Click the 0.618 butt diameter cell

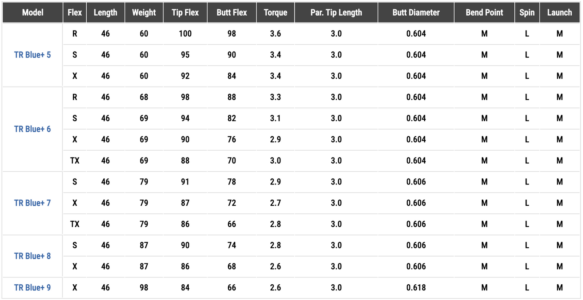(x=416, y=288)
